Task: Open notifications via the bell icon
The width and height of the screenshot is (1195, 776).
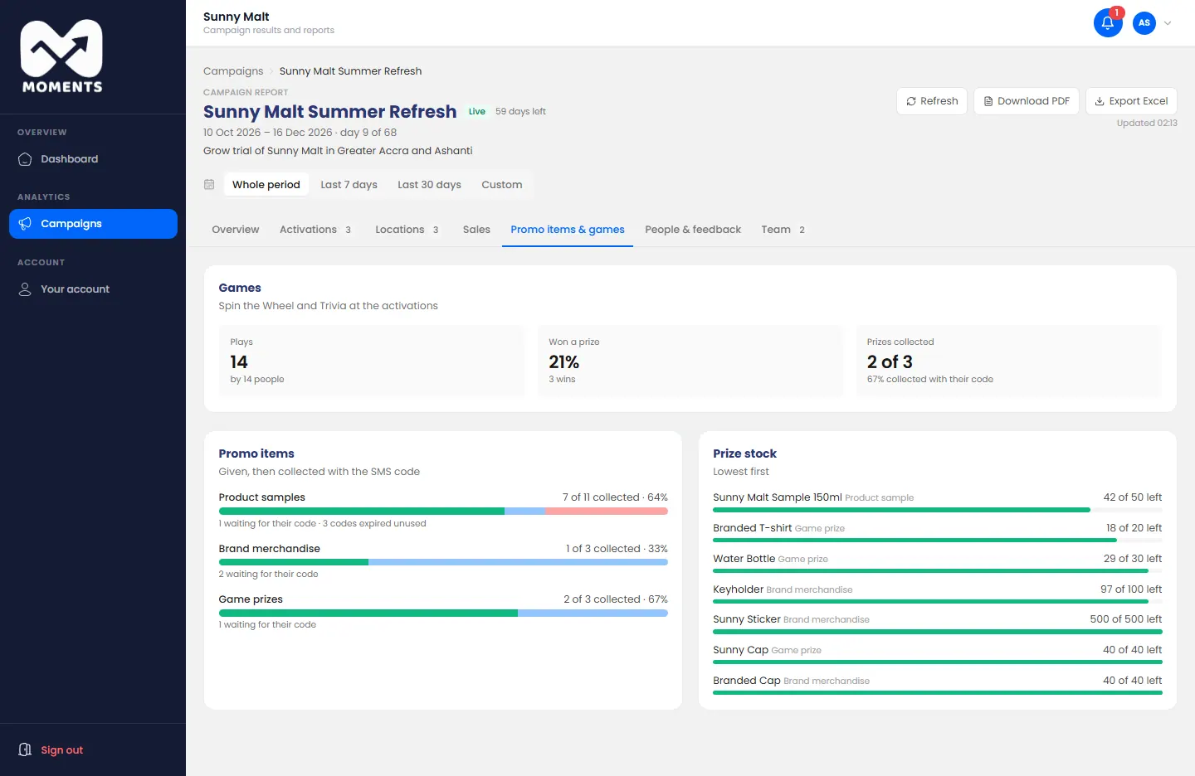Action: point(1108,23)
